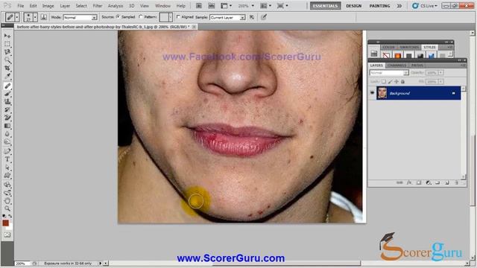Open the Fill dropdown arrow
Image resolution: width=477 pixels, height=268 pixels.
(x=440, y=81)
